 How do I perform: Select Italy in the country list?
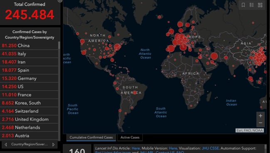tap(29, 54)
